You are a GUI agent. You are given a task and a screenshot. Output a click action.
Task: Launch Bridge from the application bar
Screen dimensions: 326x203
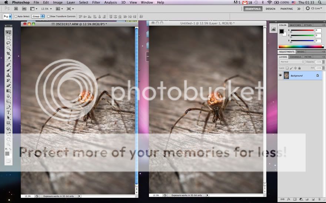point(16,9)
